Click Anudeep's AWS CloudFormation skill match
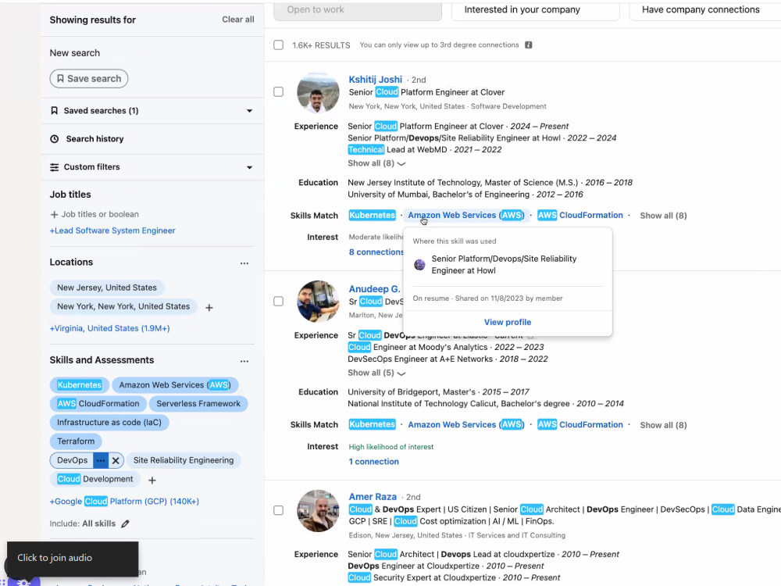 click(580, 424)
